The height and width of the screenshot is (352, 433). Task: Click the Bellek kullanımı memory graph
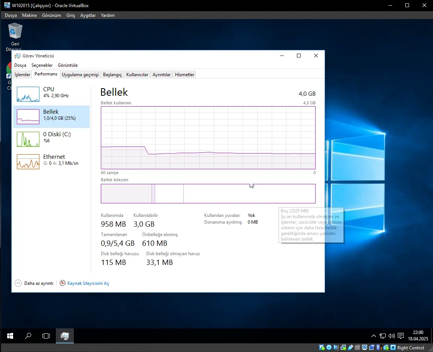[208, 138]
